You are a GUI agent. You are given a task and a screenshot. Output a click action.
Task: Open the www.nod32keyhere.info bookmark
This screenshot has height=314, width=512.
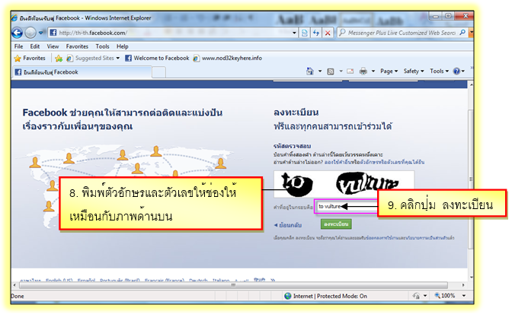(x=228, y=58)
